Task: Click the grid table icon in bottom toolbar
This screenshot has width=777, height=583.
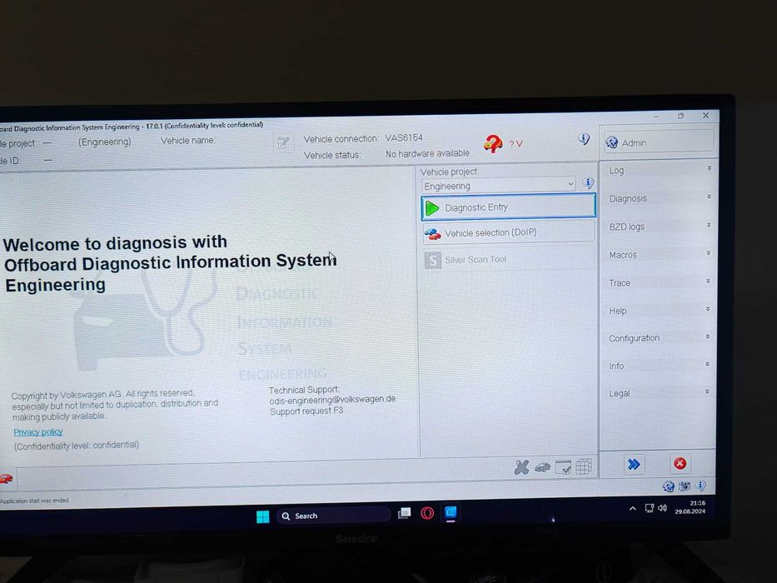Action: tap(584, 466)
